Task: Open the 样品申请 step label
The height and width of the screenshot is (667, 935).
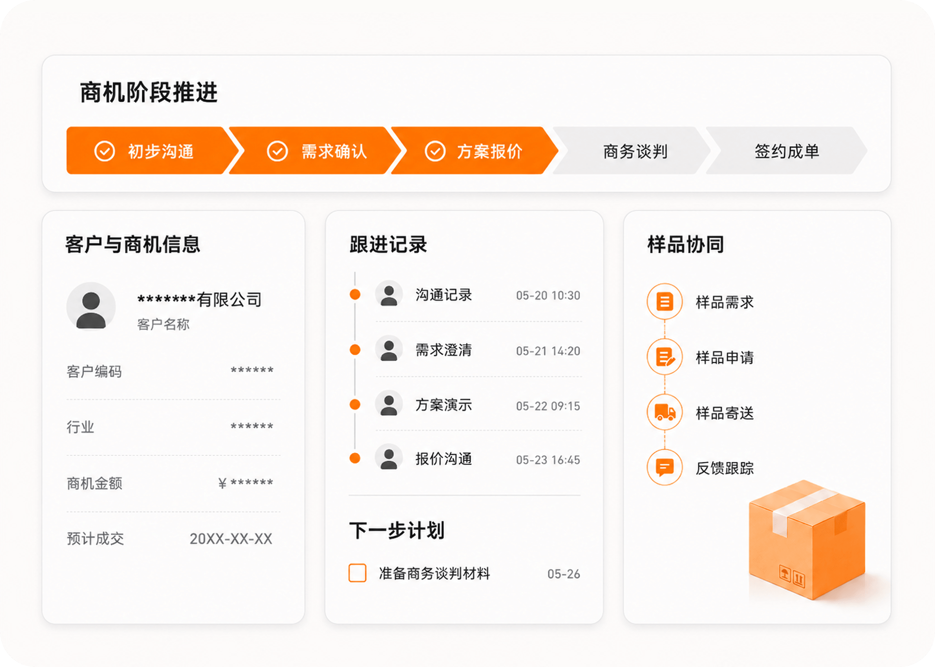Action: (x=725, y=358)
